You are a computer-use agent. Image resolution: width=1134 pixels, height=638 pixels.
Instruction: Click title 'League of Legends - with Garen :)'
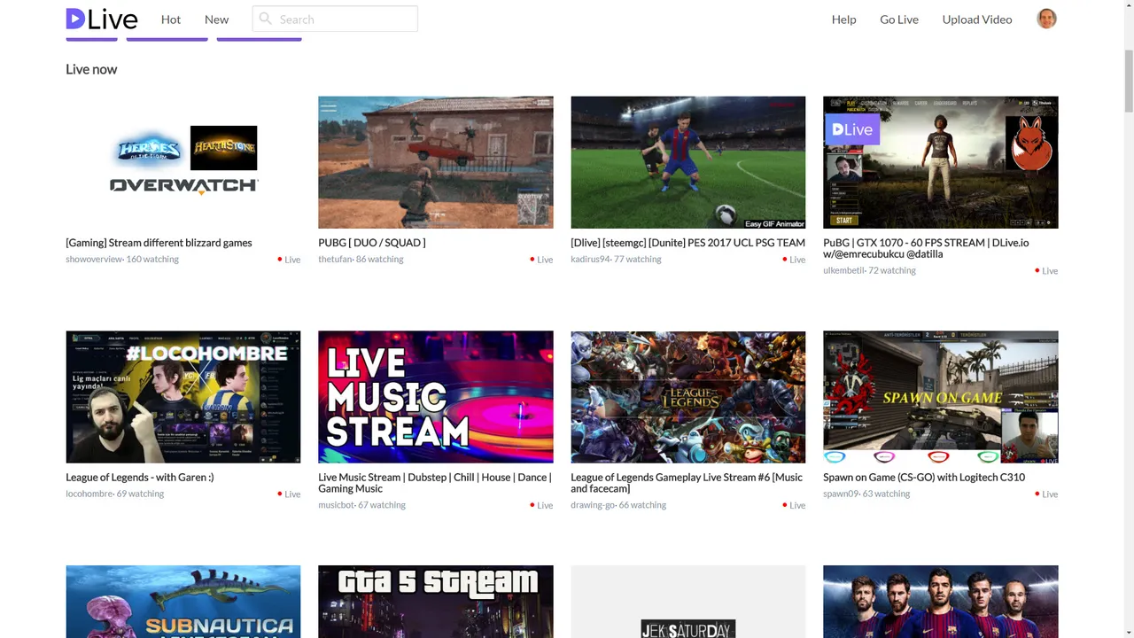pyautogui.click(x=140, y=478)
